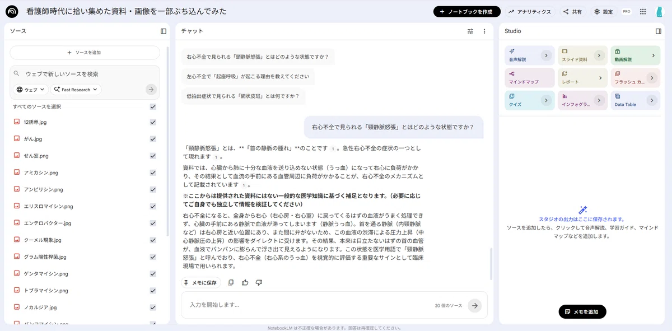Select suggested question about 起座呼吸
Image resolution: width=672 pixels, height=331 pixels.
coord(248,76)
